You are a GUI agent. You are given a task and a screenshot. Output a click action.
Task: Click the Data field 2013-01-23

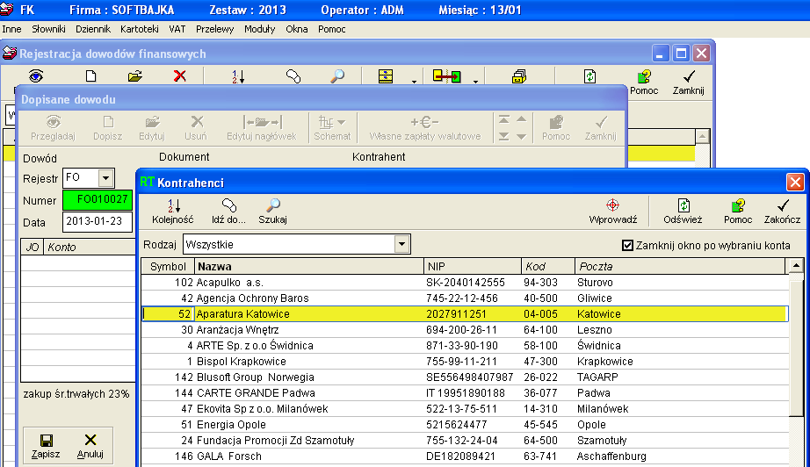98,221
